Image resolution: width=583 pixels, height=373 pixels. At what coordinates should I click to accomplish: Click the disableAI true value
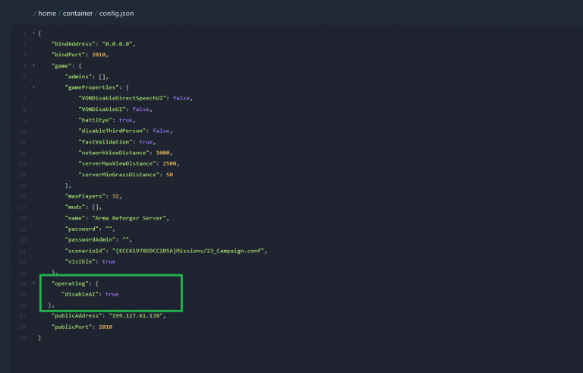[x=112, y=293]
